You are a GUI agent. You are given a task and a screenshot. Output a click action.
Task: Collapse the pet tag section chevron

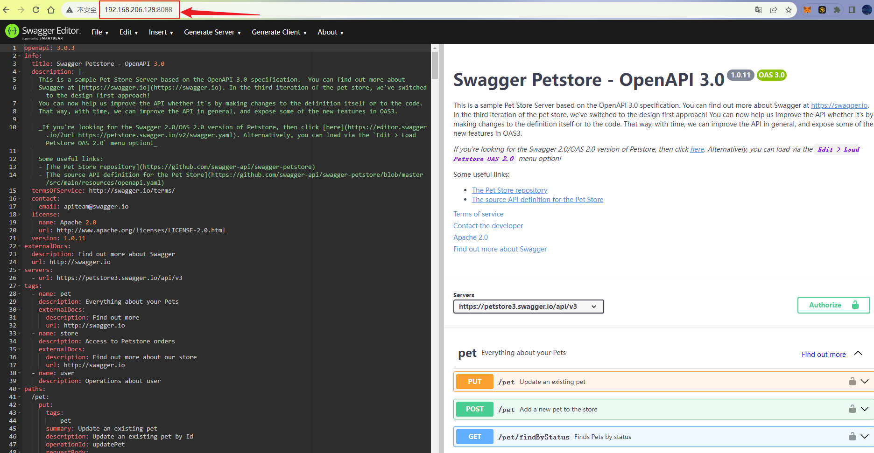[858, 353]
